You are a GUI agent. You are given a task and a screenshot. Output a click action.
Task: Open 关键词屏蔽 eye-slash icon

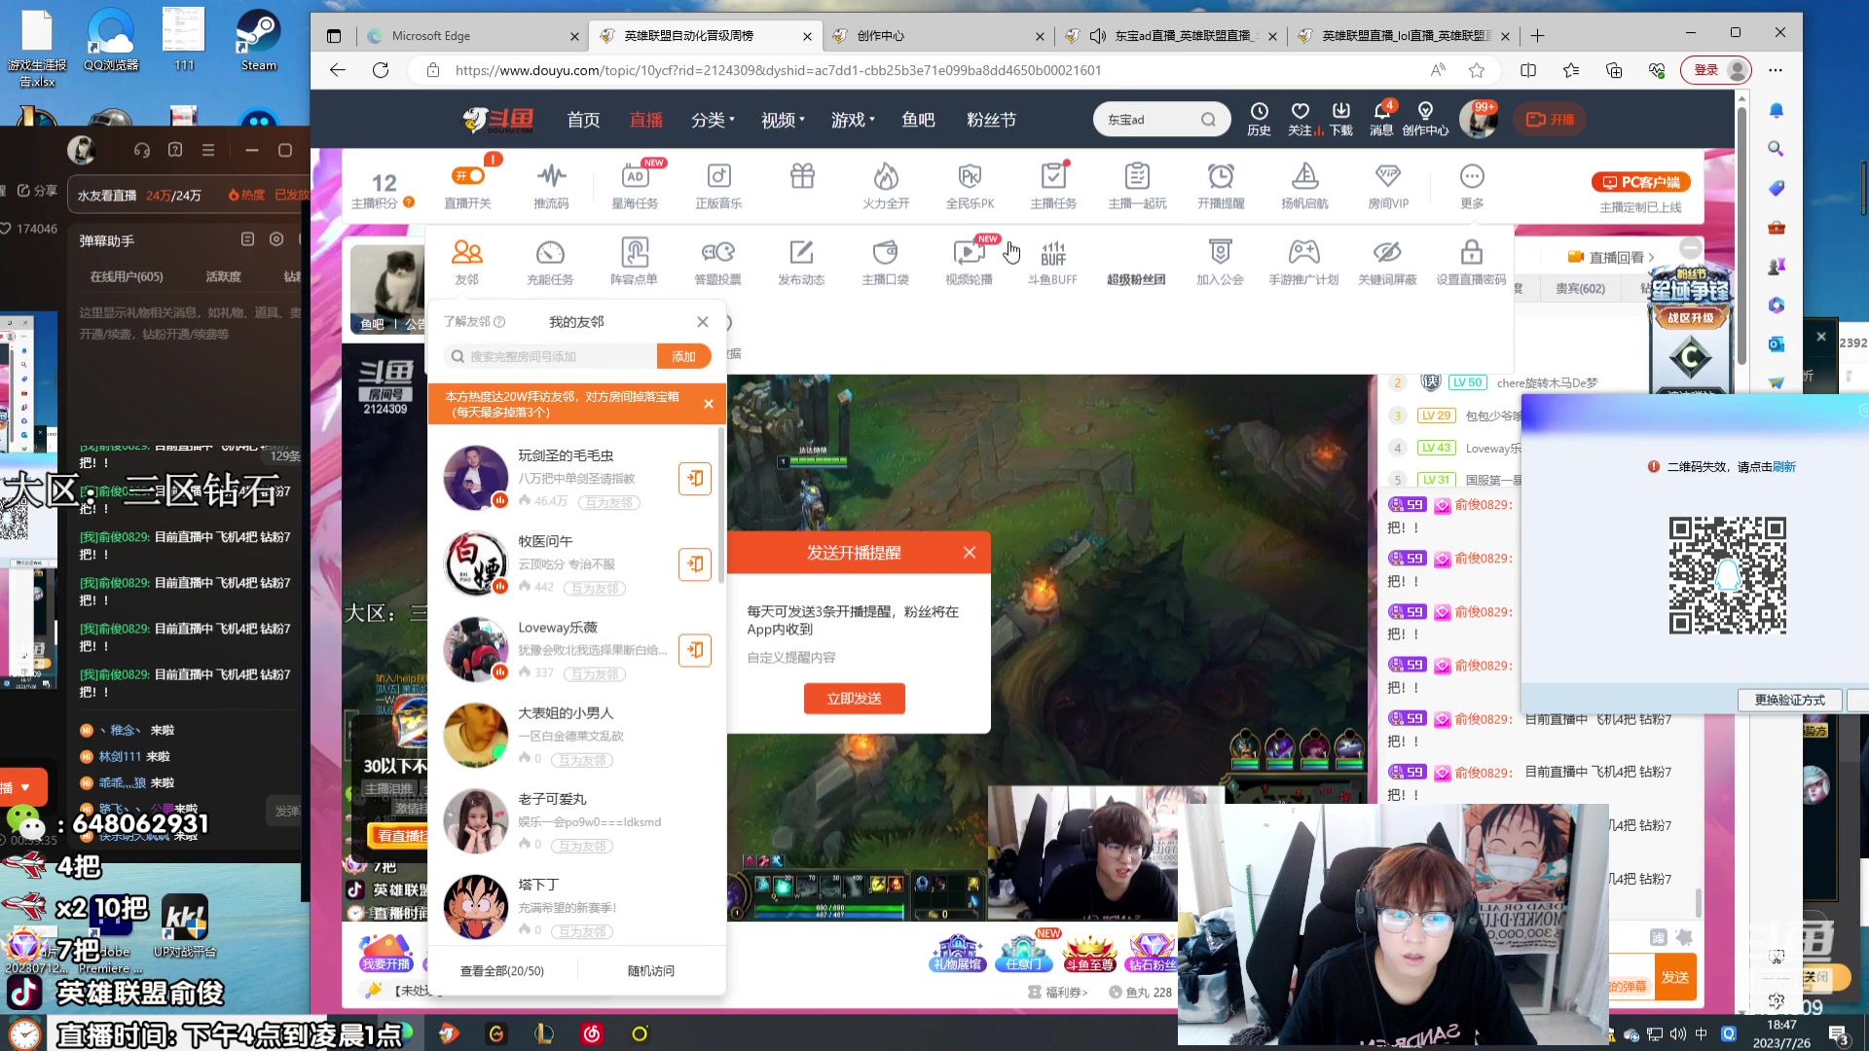[x=1387, y=253]
